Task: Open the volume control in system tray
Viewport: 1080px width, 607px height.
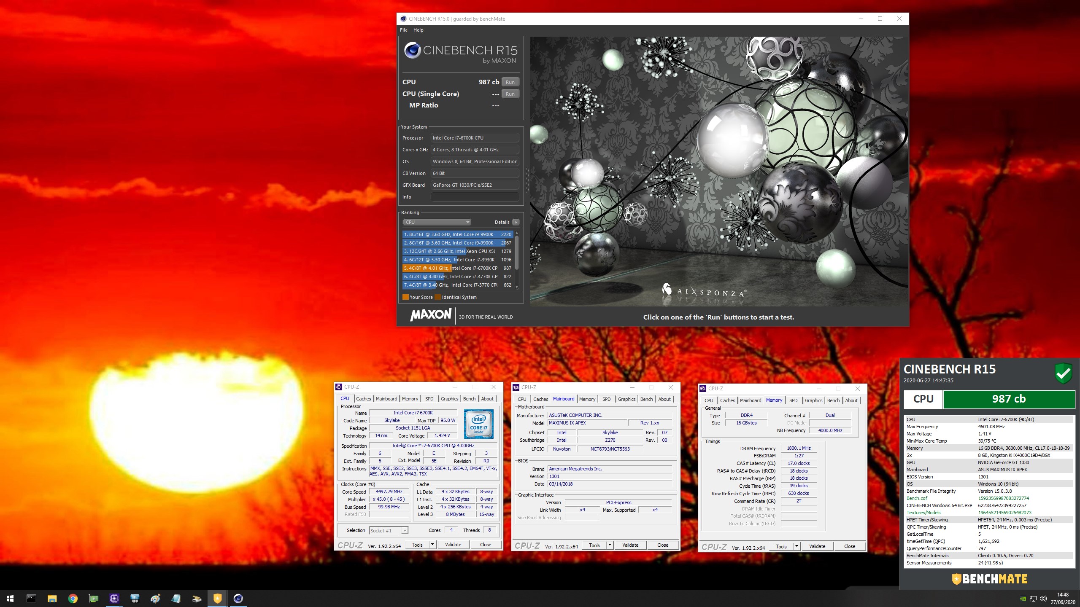Action: (x=1043, y=599)
